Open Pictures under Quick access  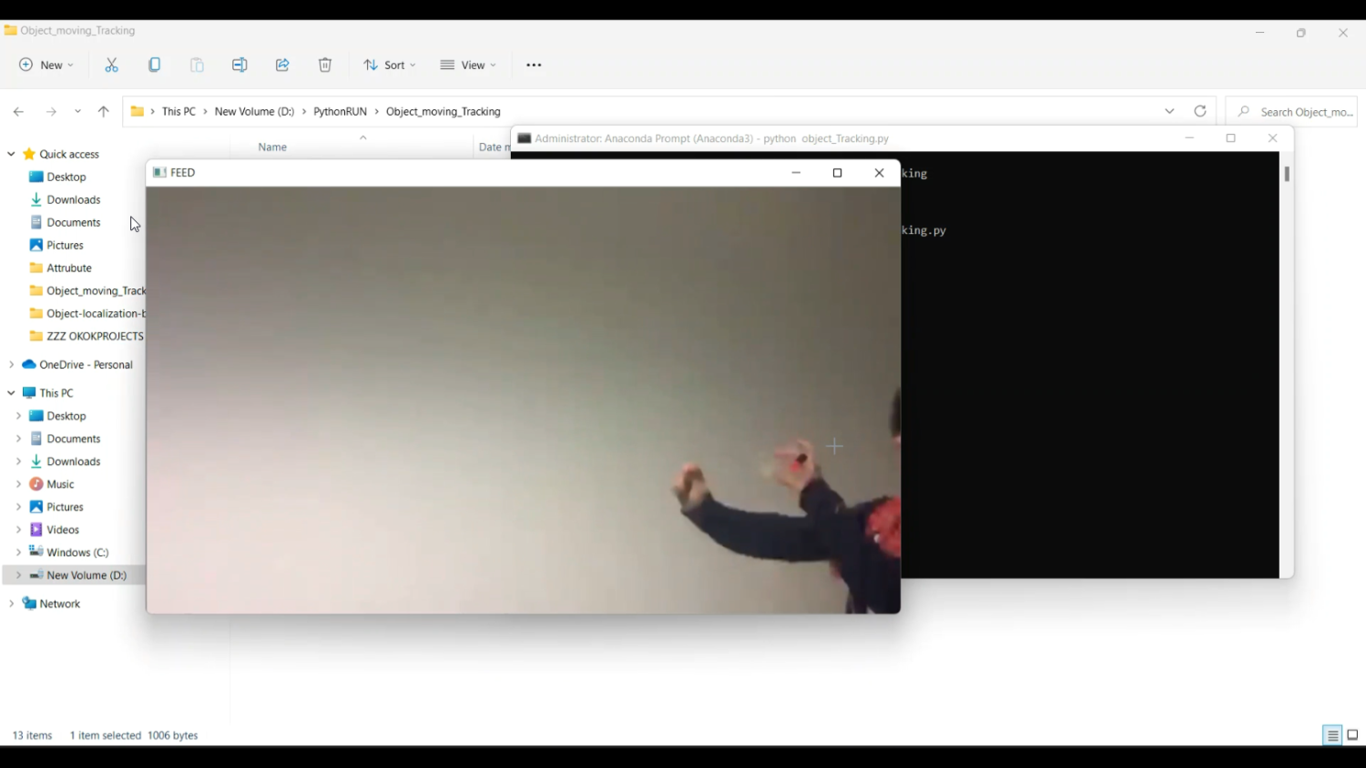tap(65, 246)
